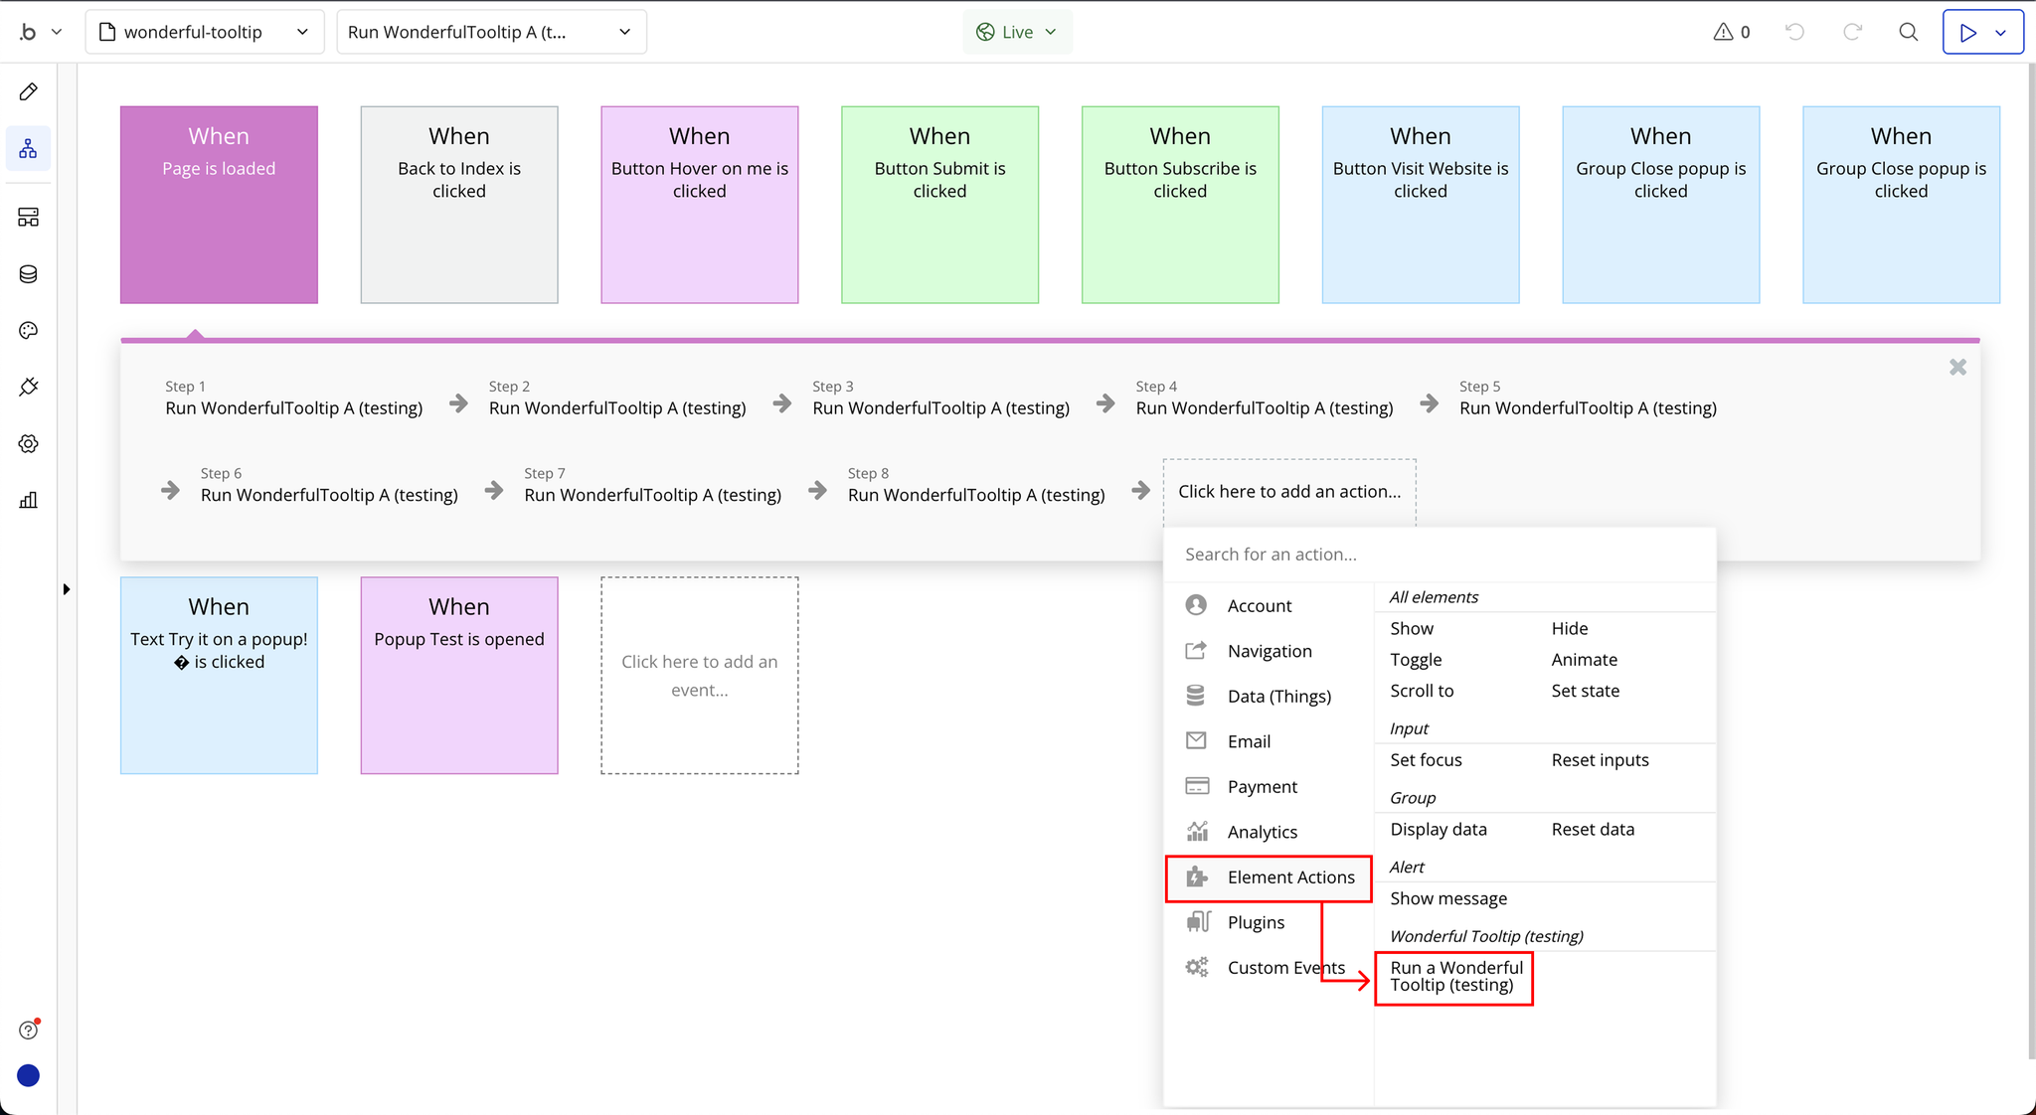Open the Workflow tab icon in sidebar
This screenshot has height=1115, width=2036.
tap(28, 149)
